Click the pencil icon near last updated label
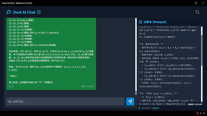This screenshot has height=116, width=207. tap(139, 108)
